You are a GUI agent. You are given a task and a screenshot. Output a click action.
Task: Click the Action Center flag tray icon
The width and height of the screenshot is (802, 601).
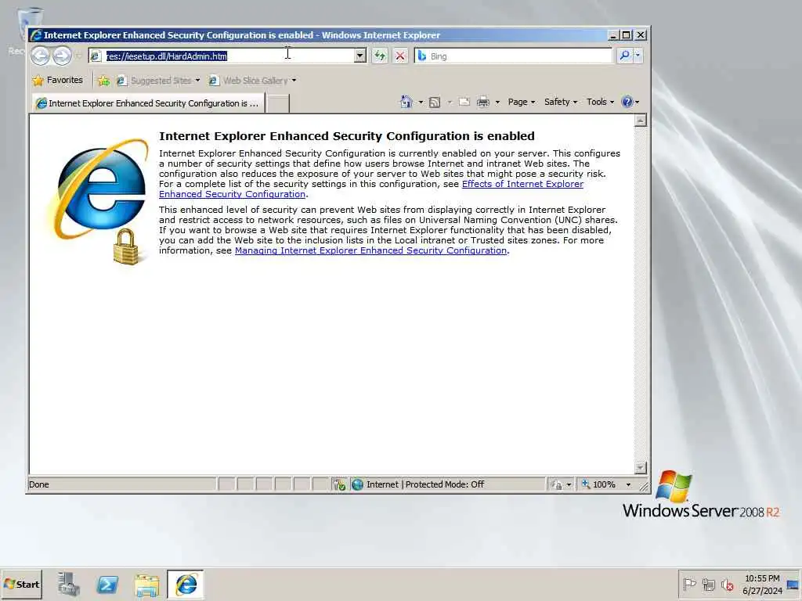(689, 584)
